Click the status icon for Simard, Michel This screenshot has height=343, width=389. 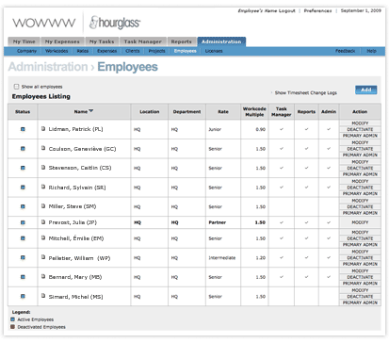point(23,296)
